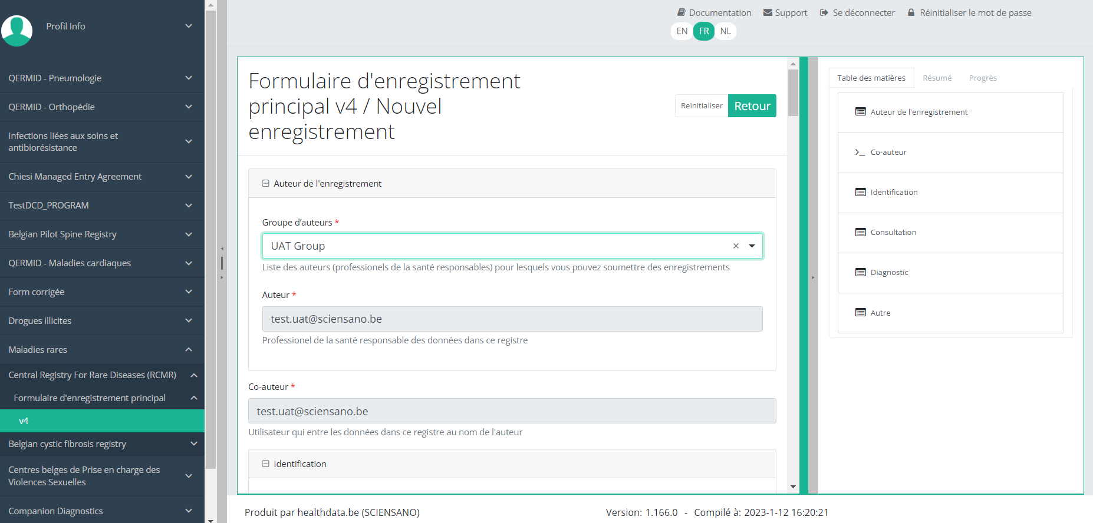
Task: Click the Diagnostic form icon in contents
Action: pos(860,272)
